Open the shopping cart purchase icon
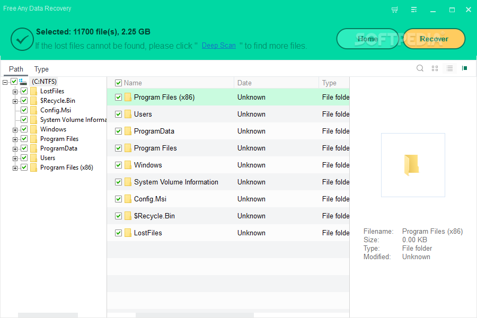Screen dimensions: 477x318 coord(394,10)
